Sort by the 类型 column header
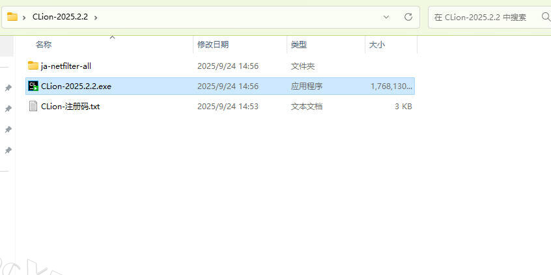The image size is (551, 275). click(x=298, y=45)
